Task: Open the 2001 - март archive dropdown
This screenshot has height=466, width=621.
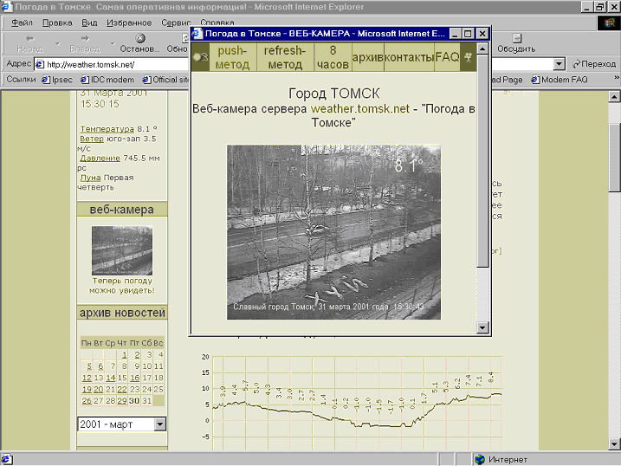Action: (x=159, y=424)
